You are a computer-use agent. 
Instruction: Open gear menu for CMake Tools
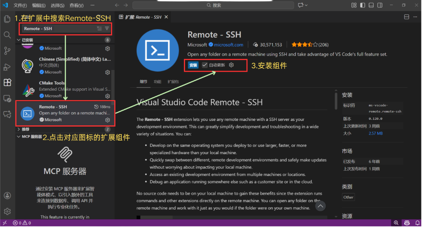click(x=107, y=96)
